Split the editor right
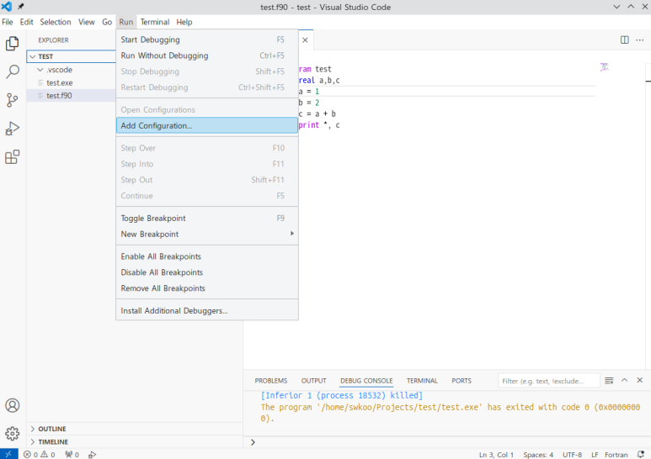This screenshot has width=651, height=459. 624,40
